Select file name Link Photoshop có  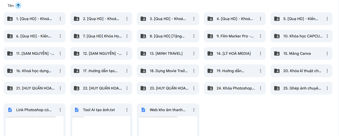point(34,110)
